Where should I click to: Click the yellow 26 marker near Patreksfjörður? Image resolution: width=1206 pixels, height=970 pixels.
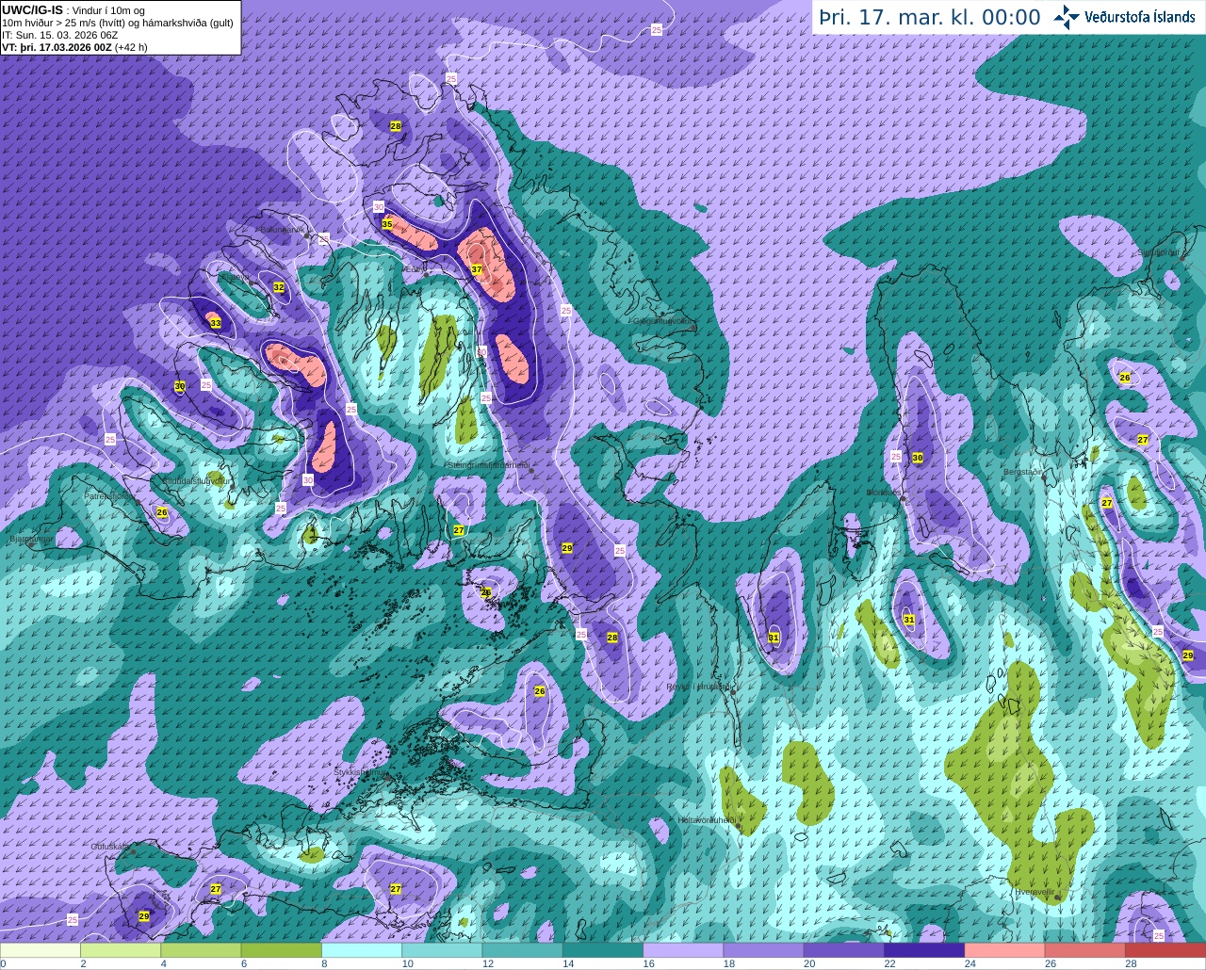click(x=162, y=512)
